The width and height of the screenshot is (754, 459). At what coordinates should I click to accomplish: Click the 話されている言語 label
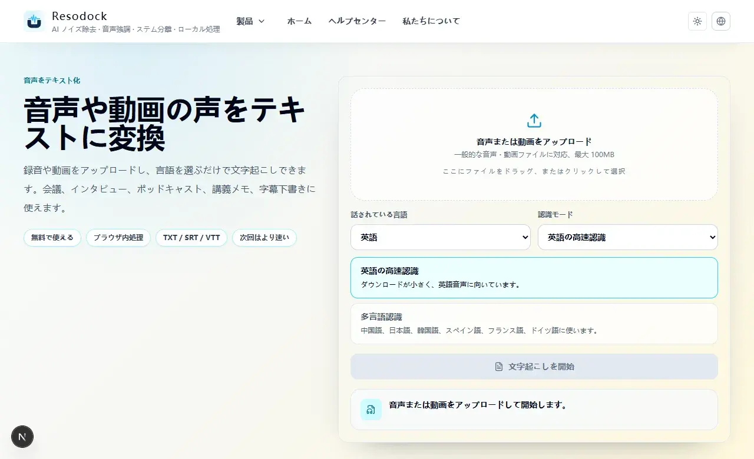click(379, 215)
